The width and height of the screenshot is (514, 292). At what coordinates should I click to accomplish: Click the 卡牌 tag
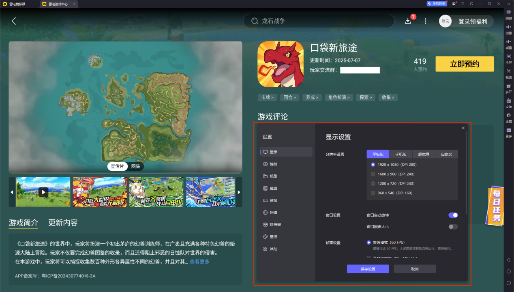pos(267,97)
